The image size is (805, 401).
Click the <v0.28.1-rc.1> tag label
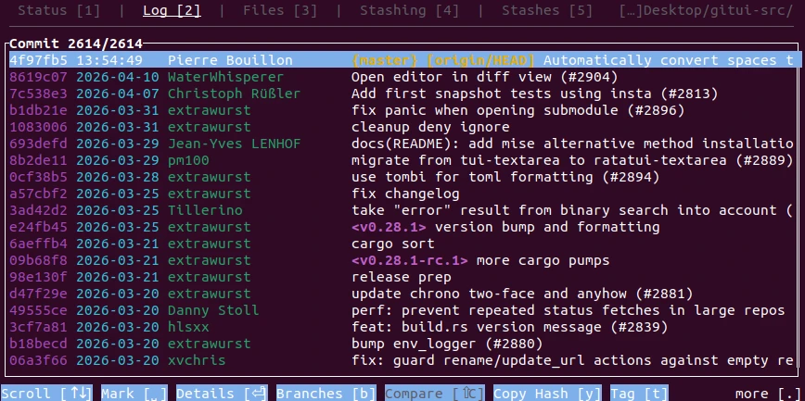point(410,260)
